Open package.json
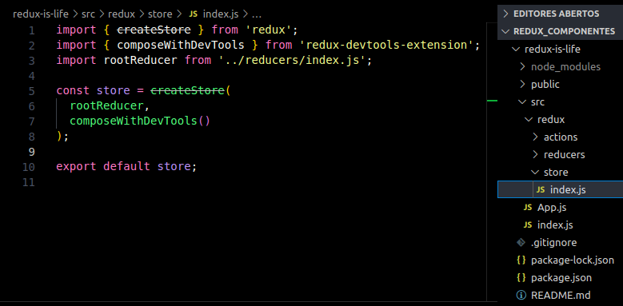This screenshot has width=623, height=306. click(561, 277)
